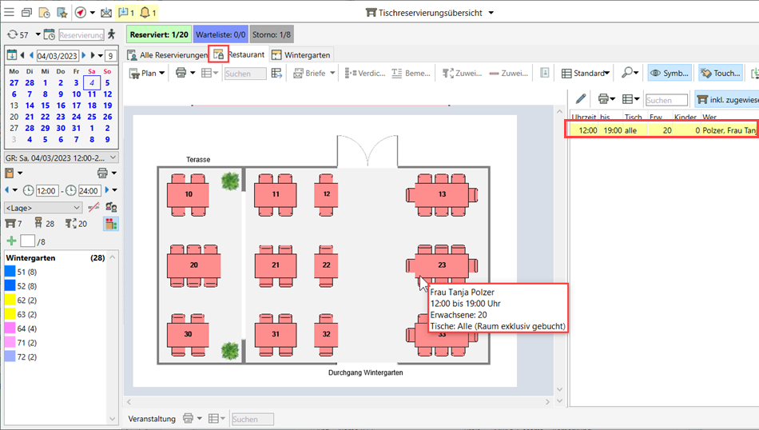Switch to Alle Reservierungen tab

166,55
